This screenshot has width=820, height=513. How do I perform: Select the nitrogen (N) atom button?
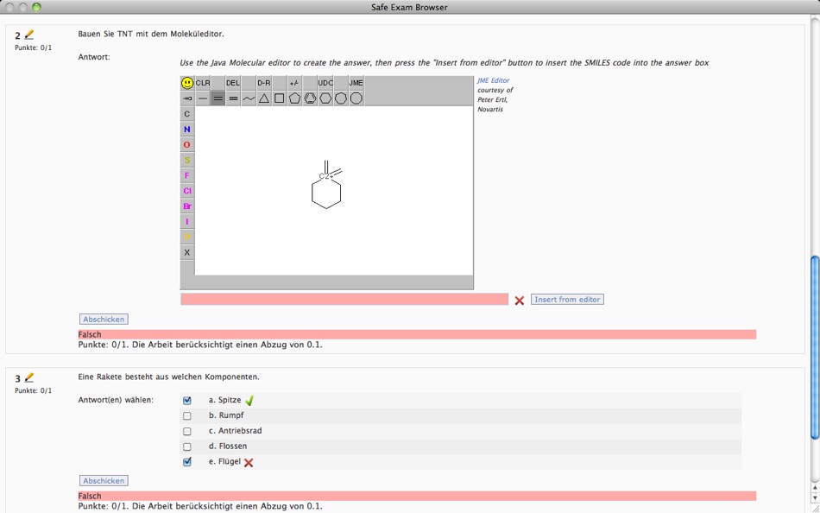187,130
